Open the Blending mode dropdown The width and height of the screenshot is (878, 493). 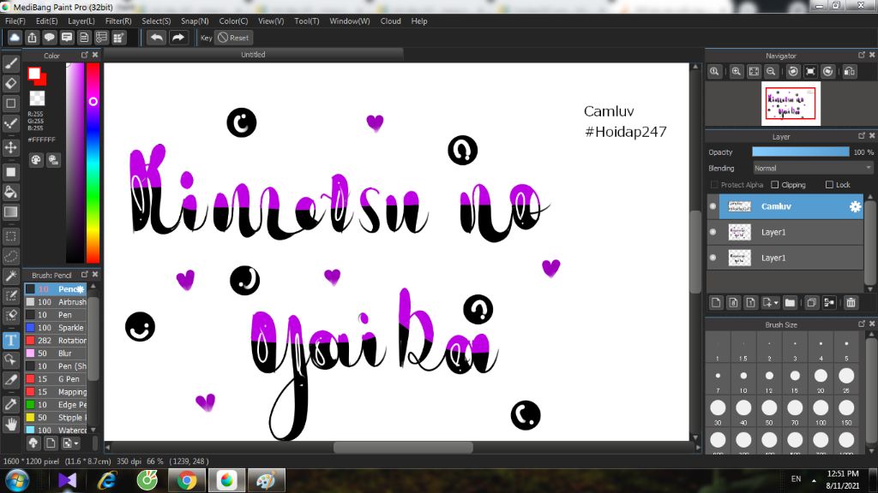[x=812, y=168]
